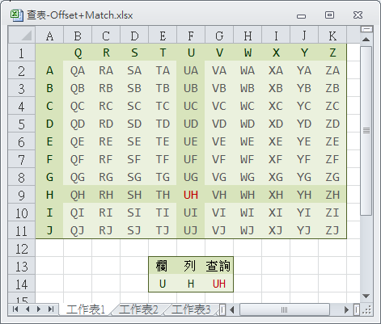Select cell E14 containing U
The height and width of the screenshot is (324, 381).
pos(163,284)
